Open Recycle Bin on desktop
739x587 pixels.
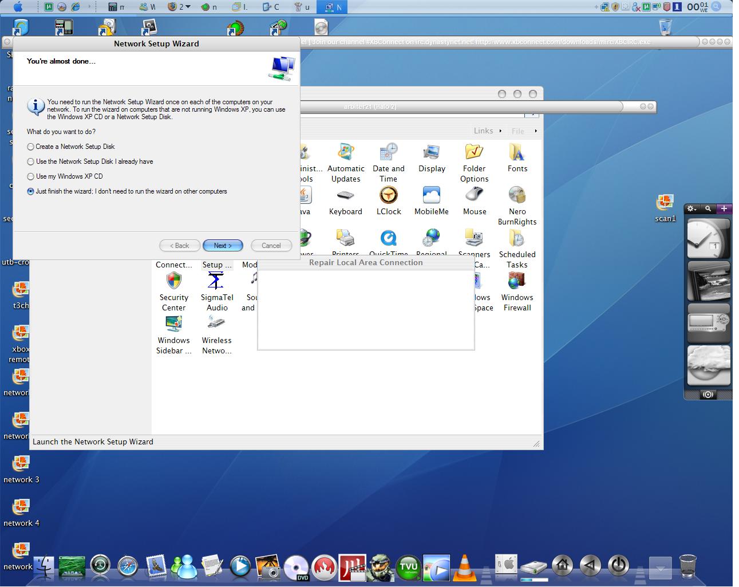point(665,27)
